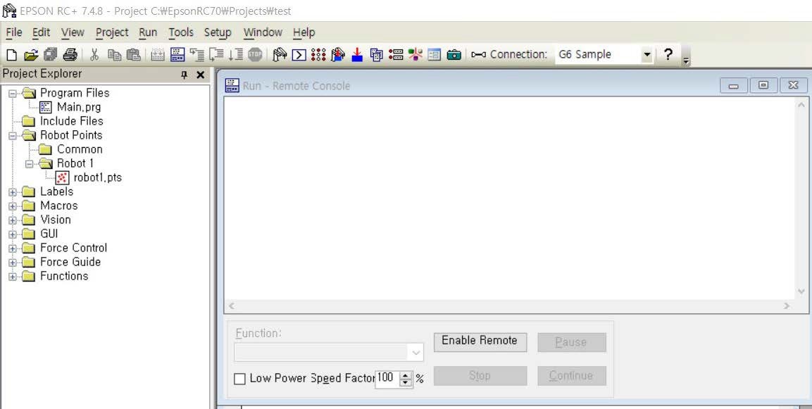The height and width of the screenshot is (409, 812).
Task: Pin the Project Explorer panel
Action: [184, 75]
